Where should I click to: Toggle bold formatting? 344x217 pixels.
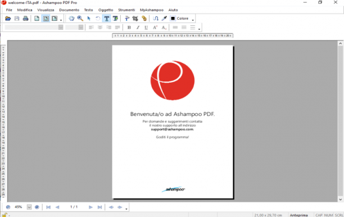(x=129, y=28)
